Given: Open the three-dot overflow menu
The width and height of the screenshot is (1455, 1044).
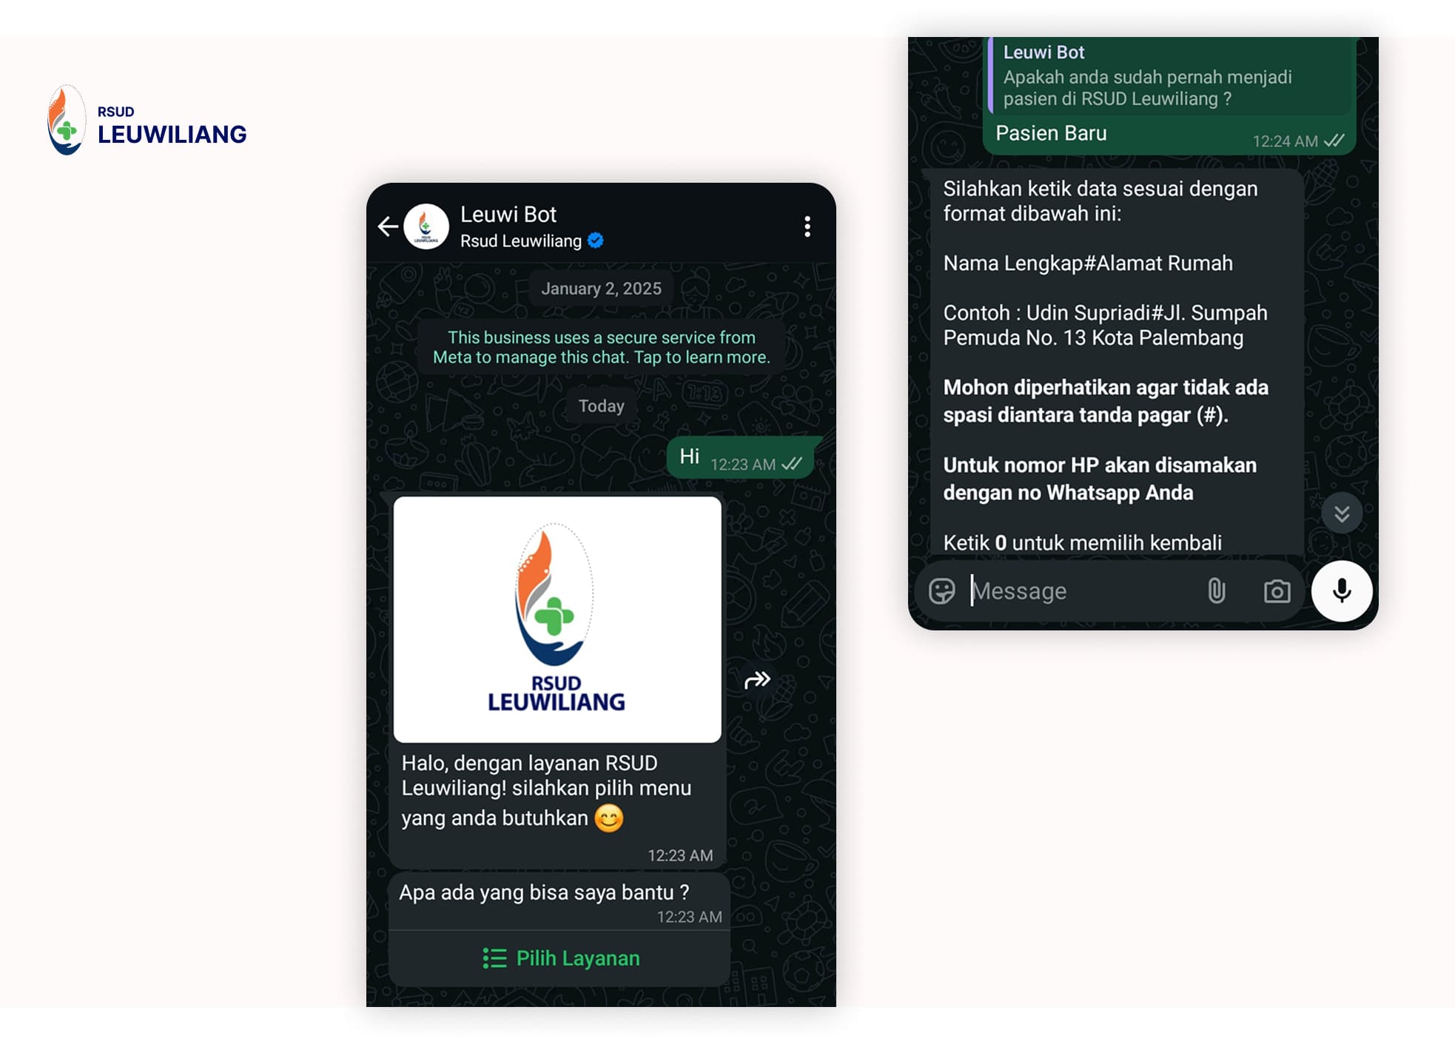Looking at the screenshot, I should [807, 226].
